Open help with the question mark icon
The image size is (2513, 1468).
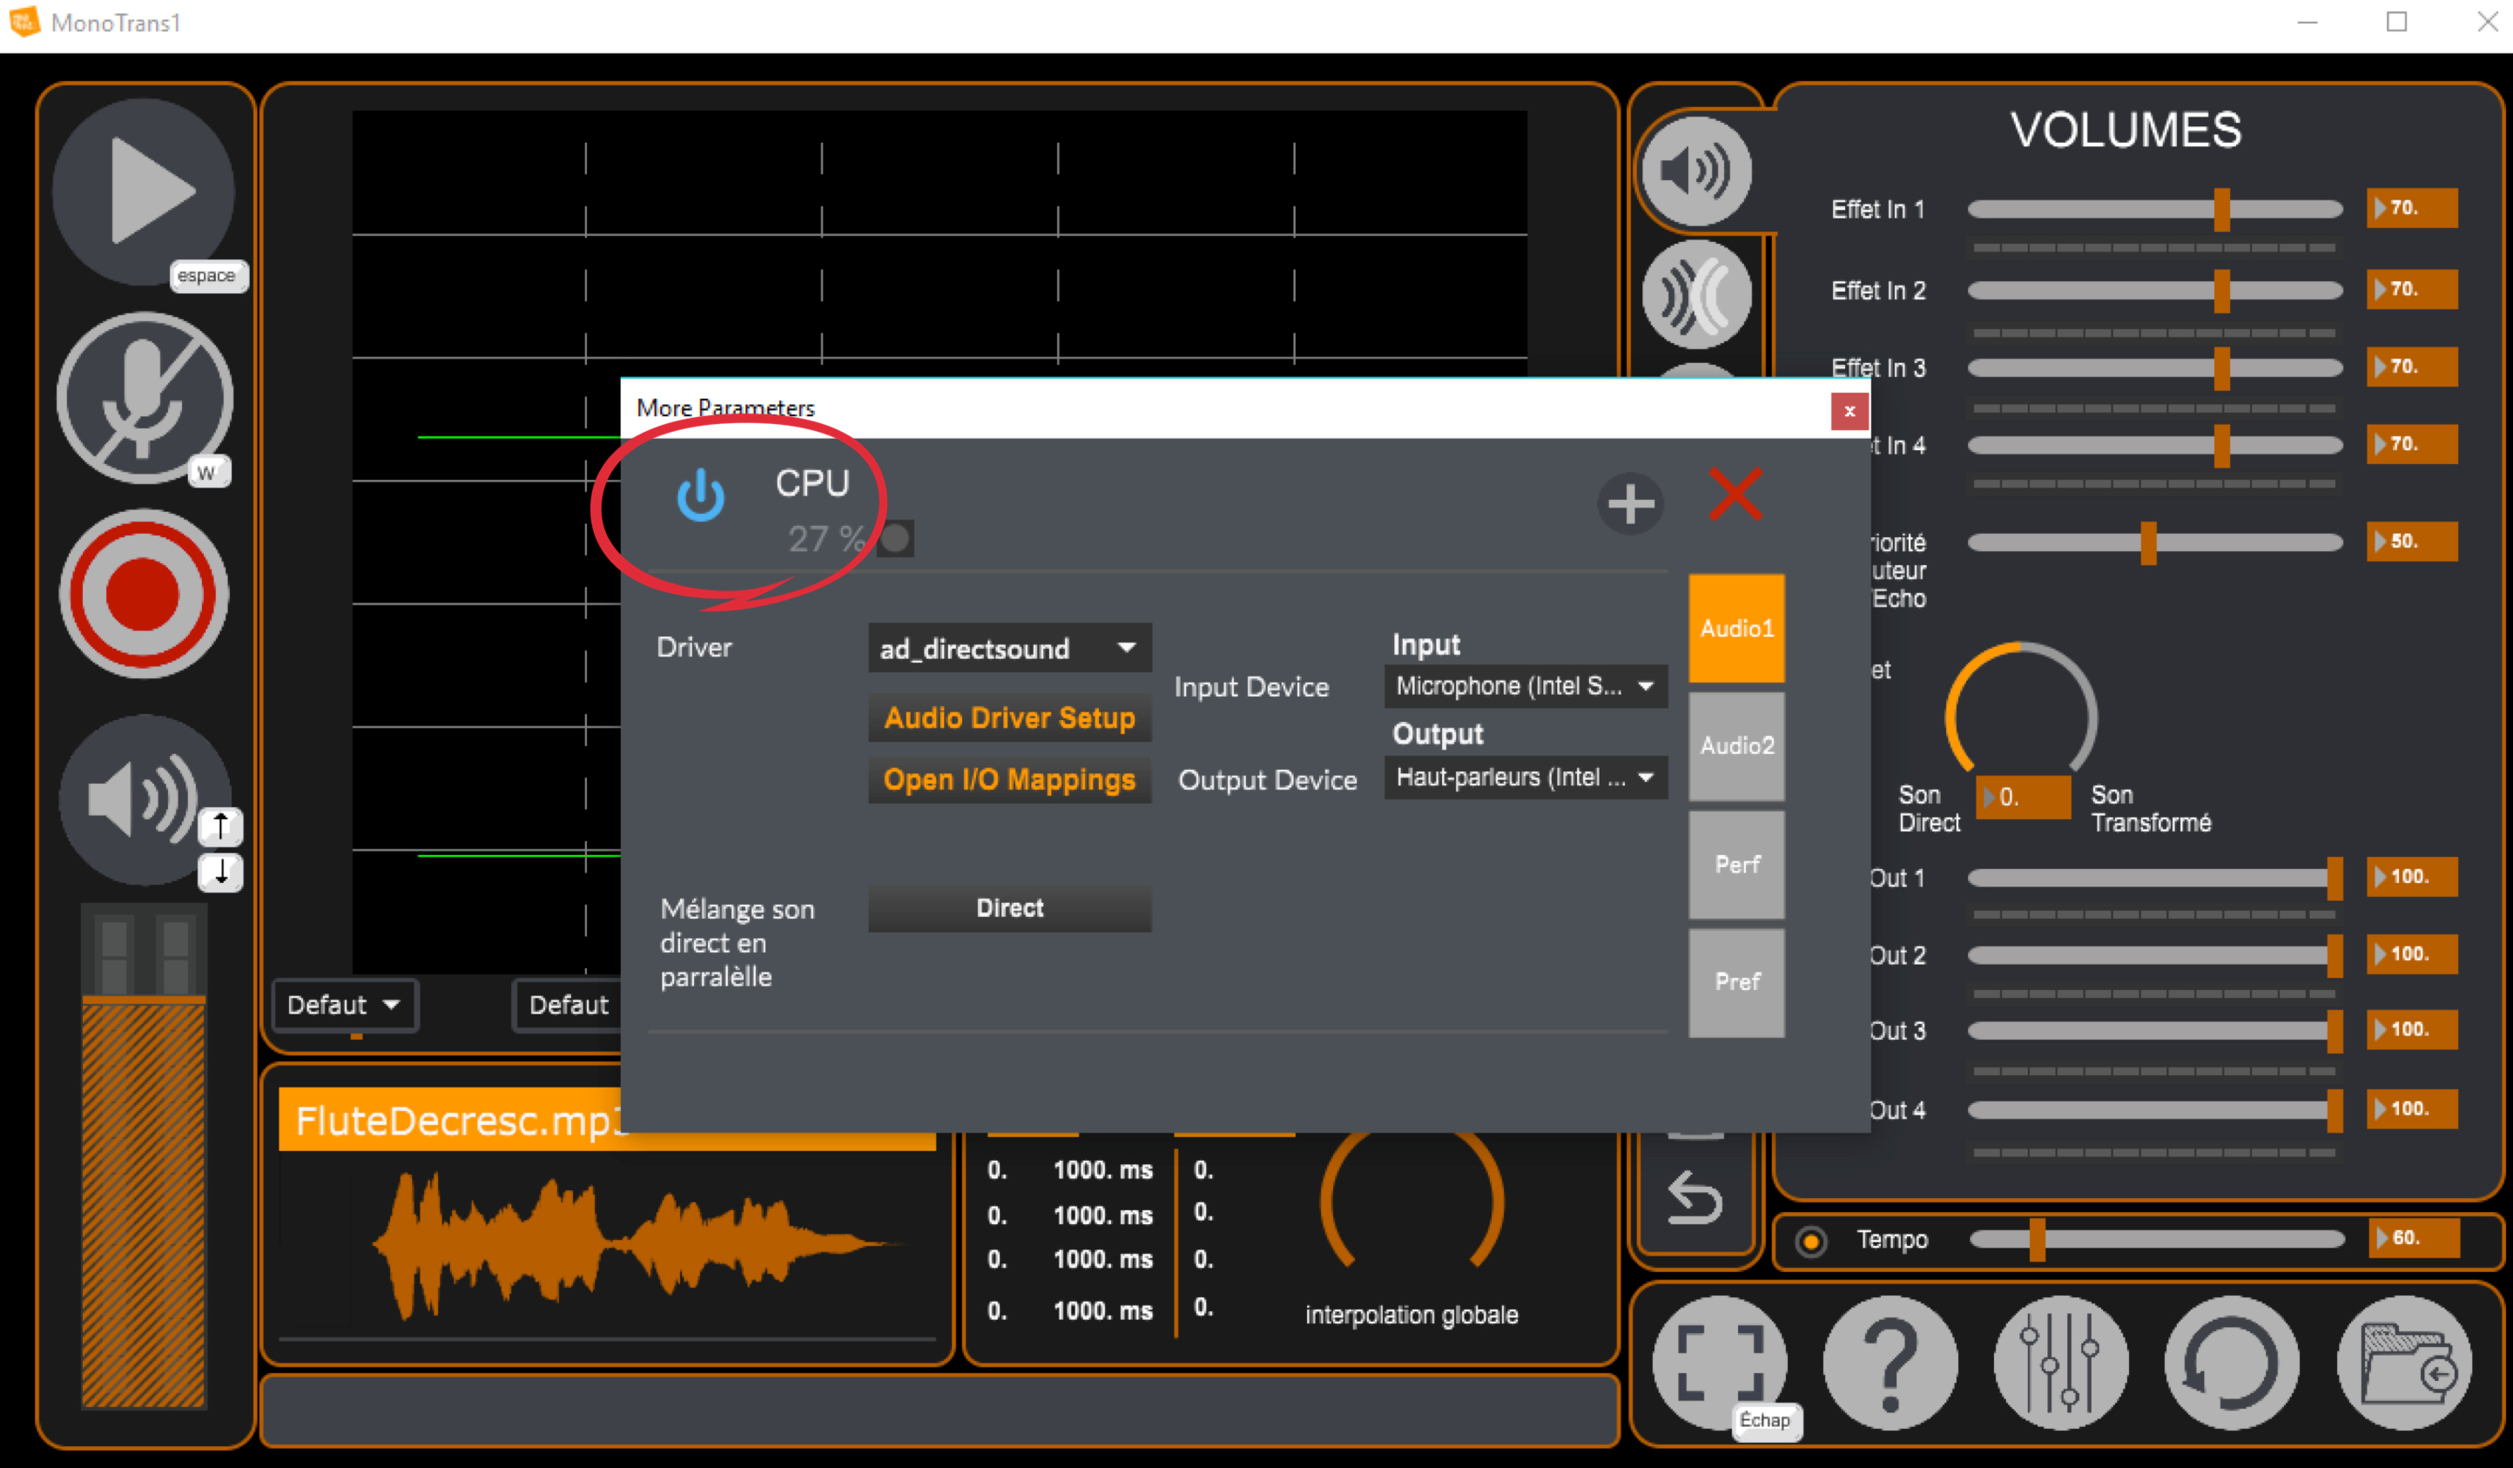tap(1890, 1364)
